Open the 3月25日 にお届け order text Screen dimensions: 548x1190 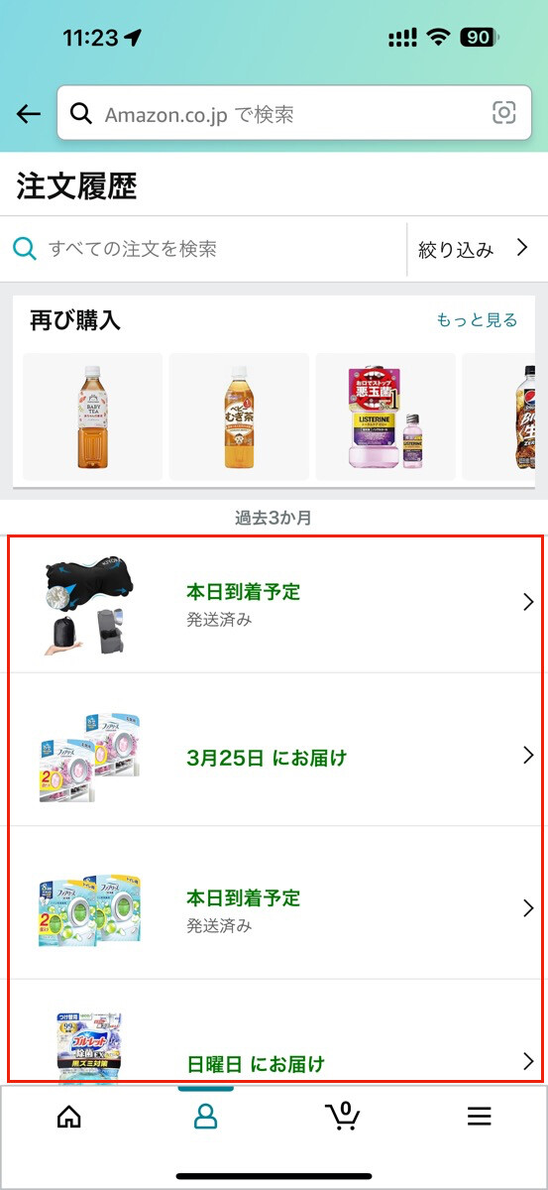pyautogui.click(x=268, y=759)
